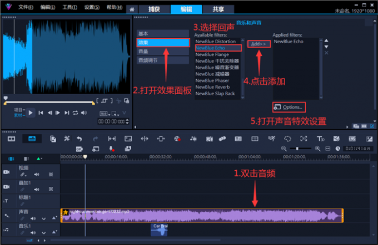Switch to the 共享 tab

211,8
